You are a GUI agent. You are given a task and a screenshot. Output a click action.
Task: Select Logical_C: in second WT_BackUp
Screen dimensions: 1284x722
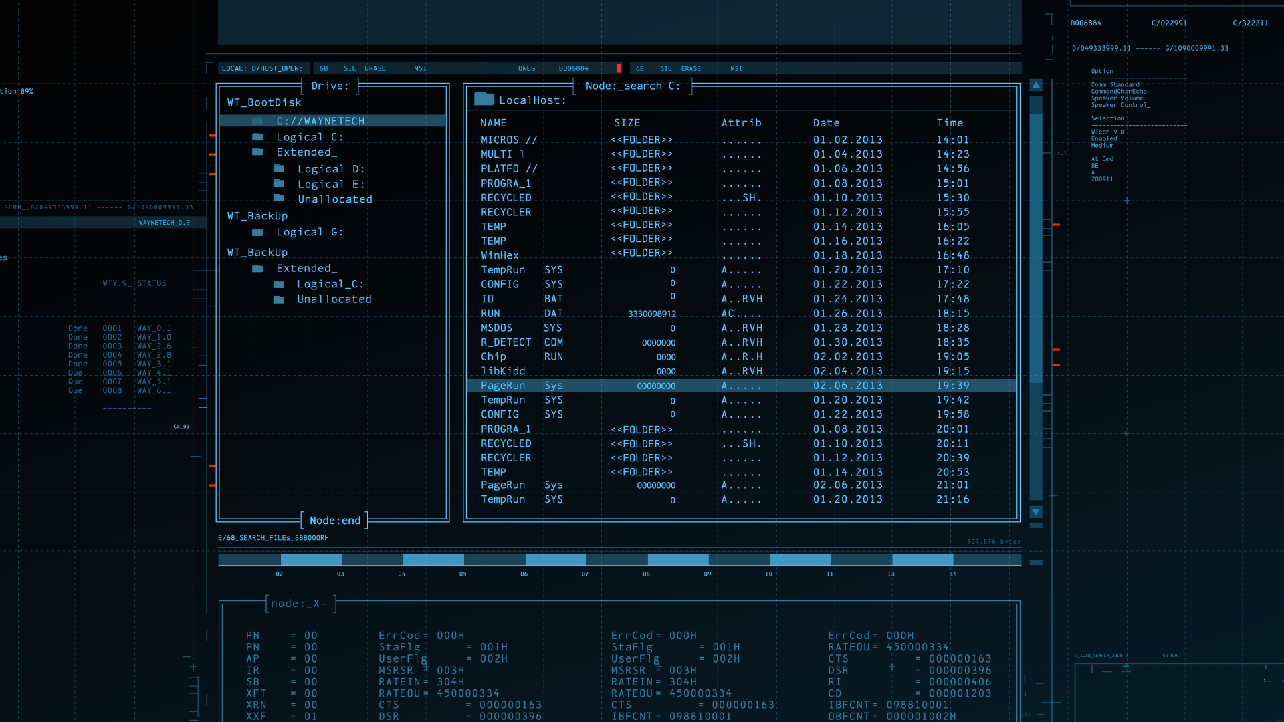[x=330, y=284]
